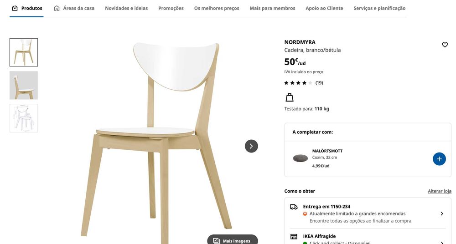Image resolution: width=456 pixels, height=244 pixels.
Task: Expand the delivery options chevron
Action: click(442, 213)
